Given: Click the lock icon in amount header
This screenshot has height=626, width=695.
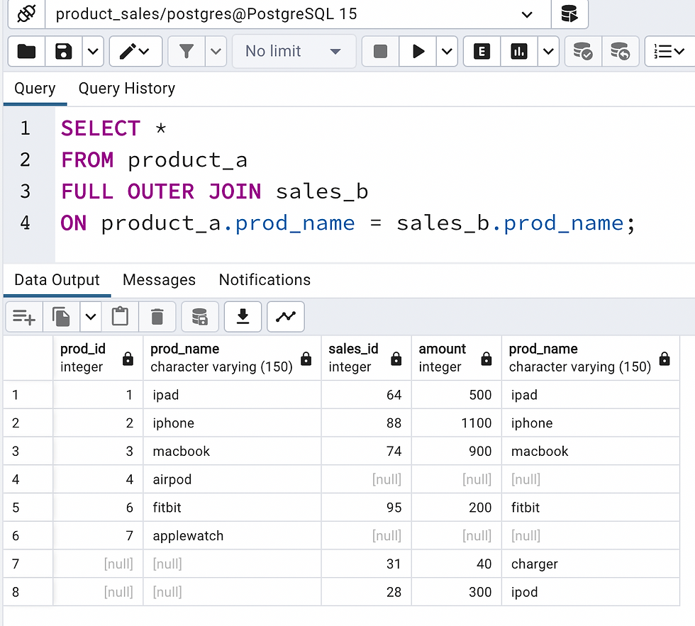Looking at the screenshot, I should [486, 358].
